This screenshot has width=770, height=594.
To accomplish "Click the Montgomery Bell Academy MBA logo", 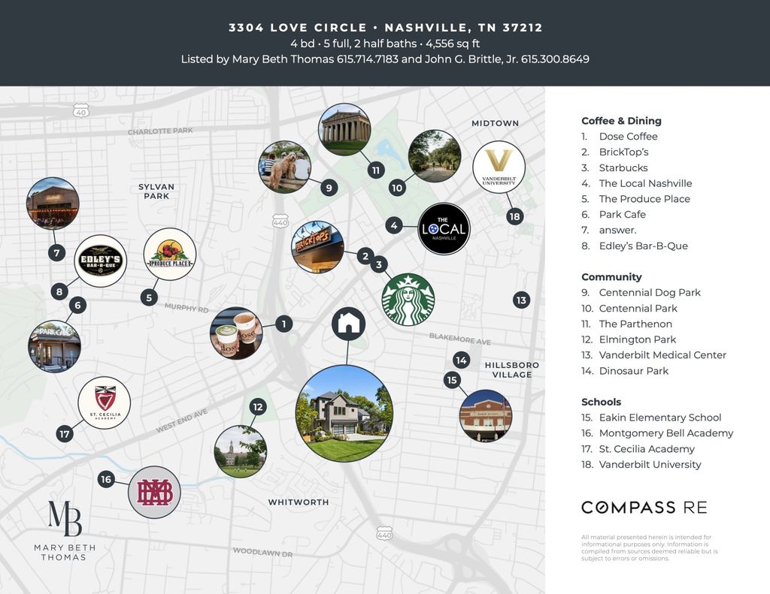I will click(x=155, y=492).
